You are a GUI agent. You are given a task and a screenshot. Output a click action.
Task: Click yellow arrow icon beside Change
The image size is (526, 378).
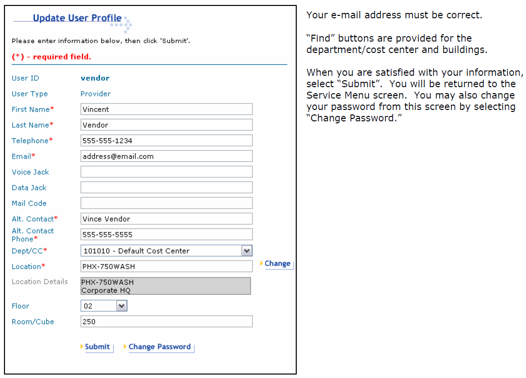[x=262, y=264]
